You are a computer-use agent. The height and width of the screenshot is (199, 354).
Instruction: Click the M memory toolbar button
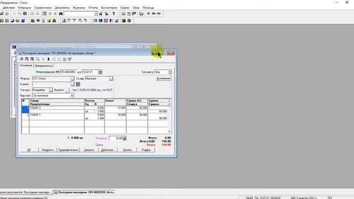click(148, 14)
